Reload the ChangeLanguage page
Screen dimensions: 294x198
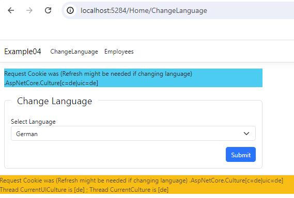pos(48,10)
